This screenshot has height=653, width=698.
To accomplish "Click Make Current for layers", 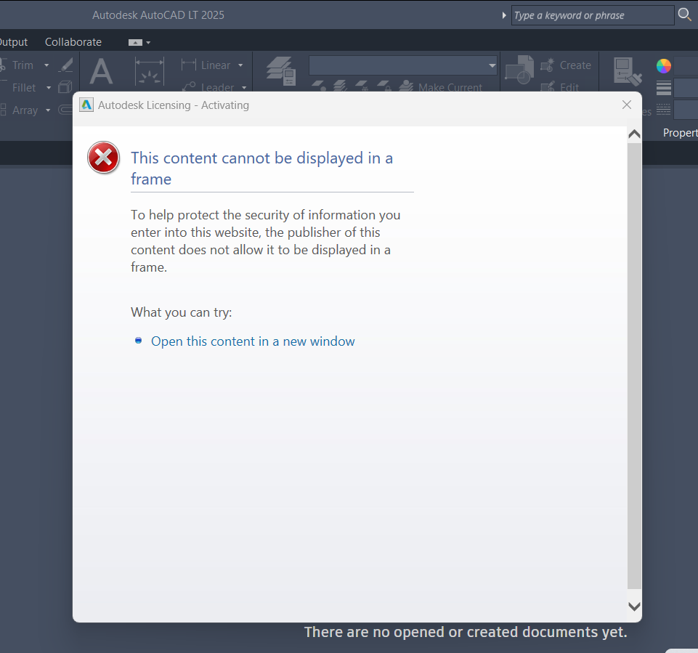I will click(x=450, y=87).
